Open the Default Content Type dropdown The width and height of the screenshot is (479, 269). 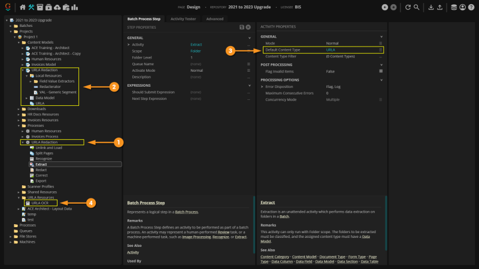click(380, 50)
